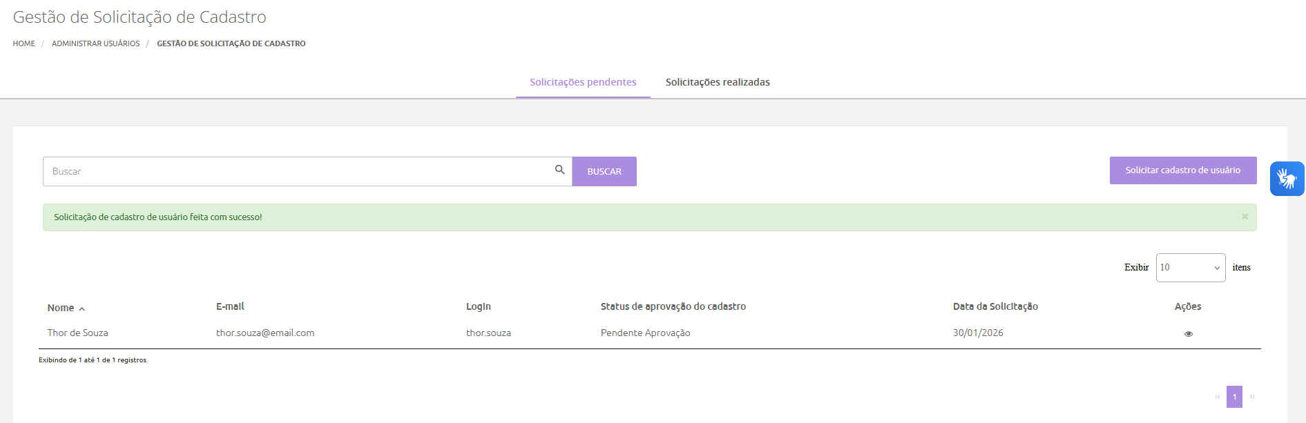Sort by Data da Solicitação header
Viewport: 1306px width, 423px height.
point(995,306)
